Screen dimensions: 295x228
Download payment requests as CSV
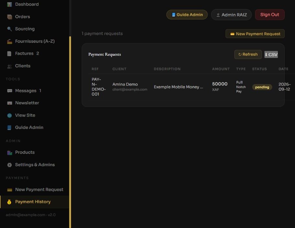pos(271,54)
